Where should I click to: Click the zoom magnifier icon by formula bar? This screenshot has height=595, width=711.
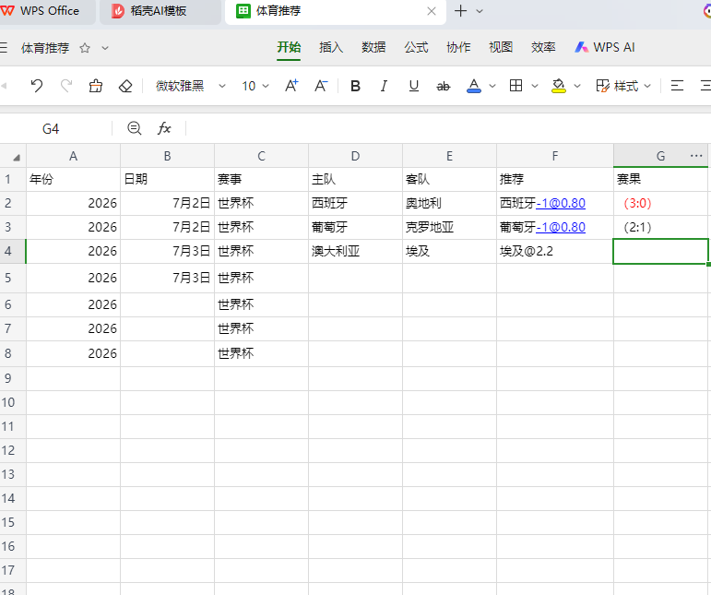[135, 128]
